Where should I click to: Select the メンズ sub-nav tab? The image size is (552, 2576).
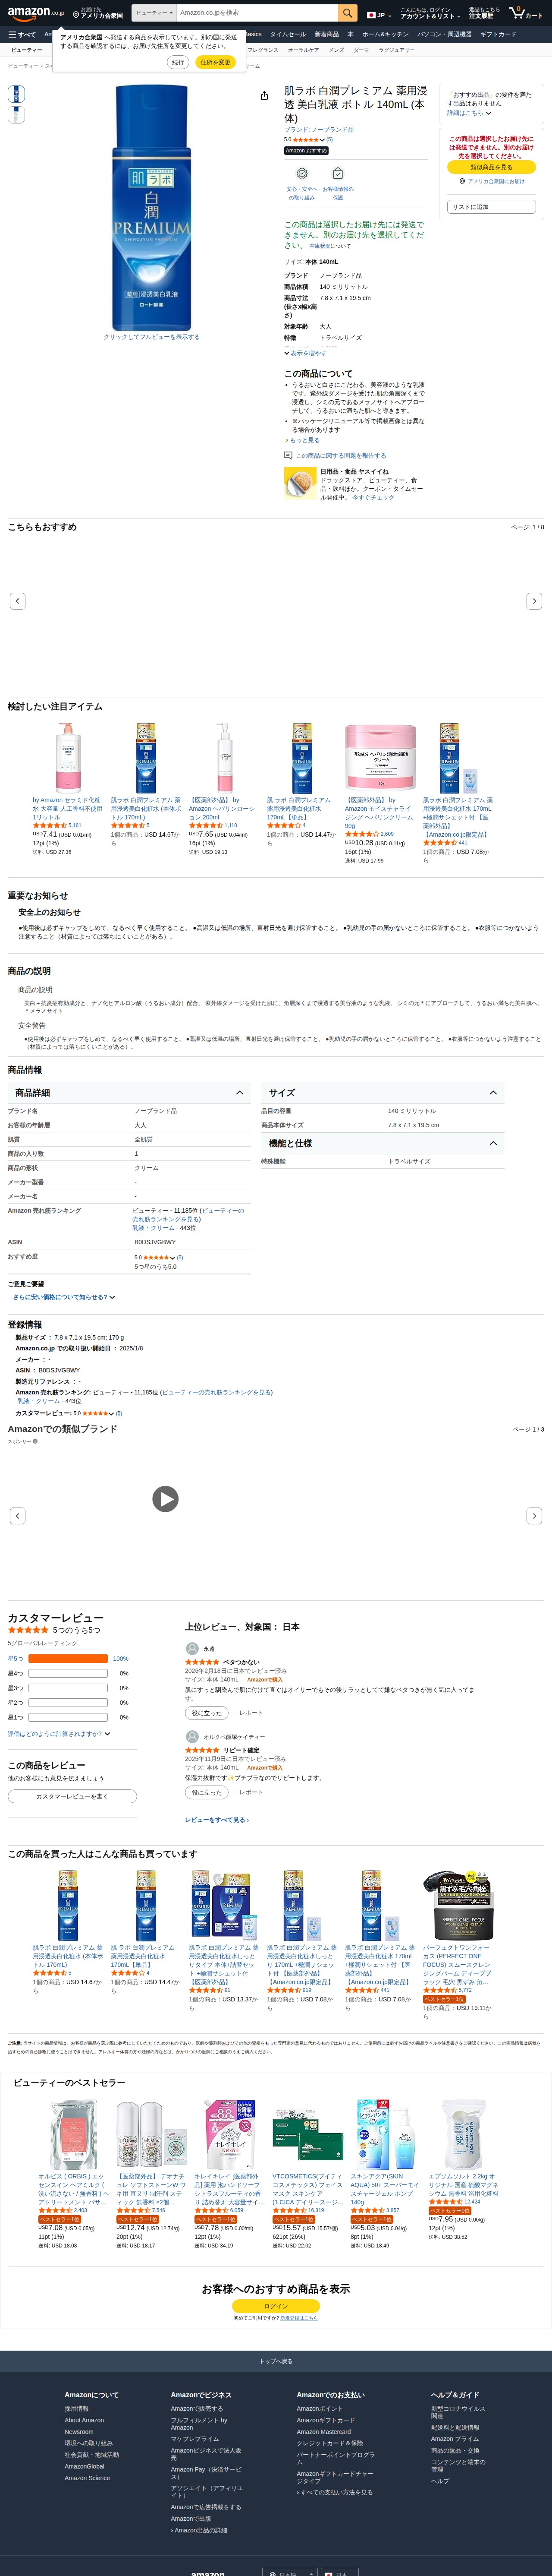pos(336,50)
